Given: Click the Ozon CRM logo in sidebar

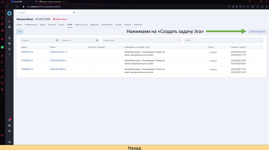Looking at the screenshot, I should tap(9, 13).
